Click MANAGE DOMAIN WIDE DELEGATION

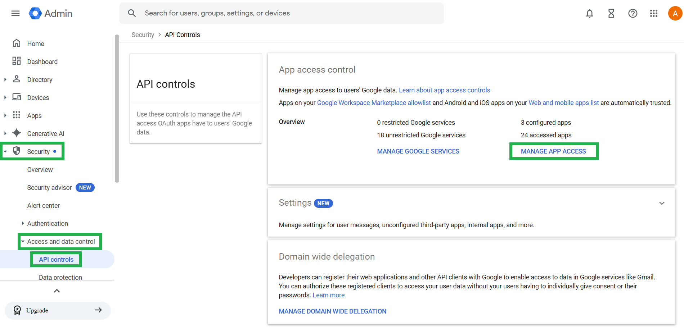(x=333, y=311)
